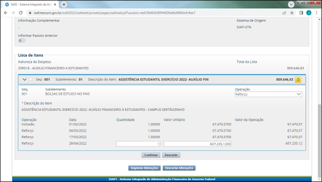Click Registrar Alterações button
Image resolution: width=322 pixels, height=182 pixels.
[x=144, y=168]
